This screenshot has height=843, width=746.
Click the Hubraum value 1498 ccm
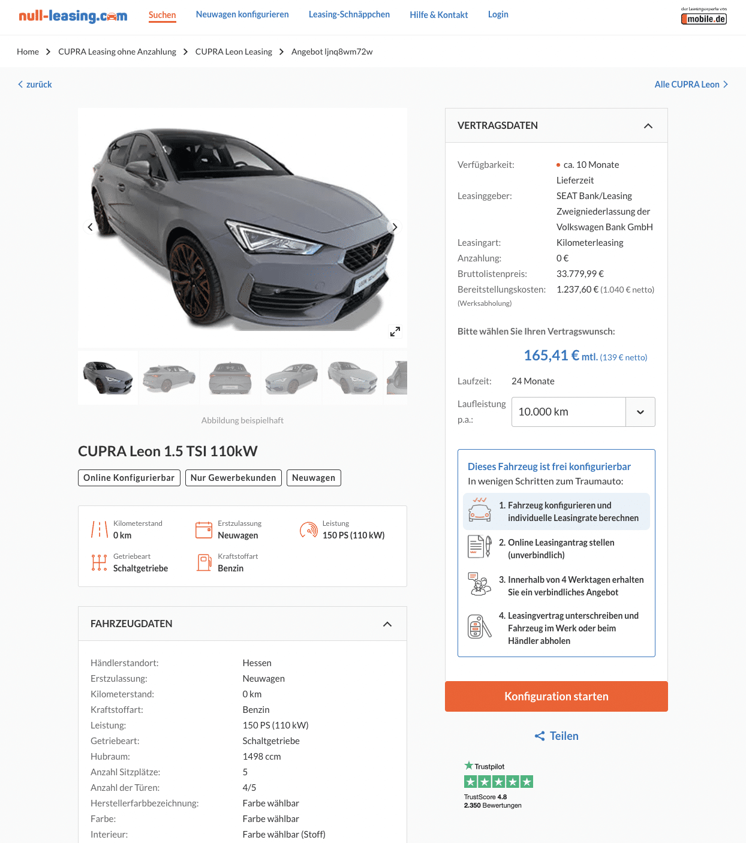tap(261, 757)
